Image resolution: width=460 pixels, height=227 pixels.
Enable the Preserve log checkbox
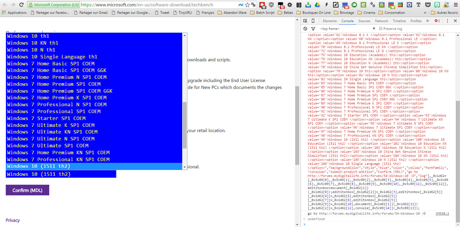381,28
